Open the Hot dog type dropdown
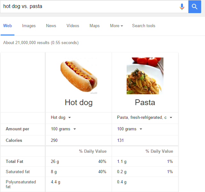 click(x=61, y=118)
